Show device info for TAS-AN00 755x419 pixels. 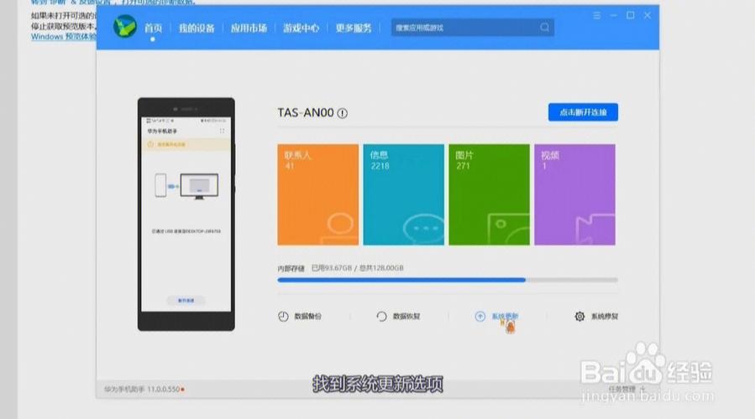coord(343,113)
